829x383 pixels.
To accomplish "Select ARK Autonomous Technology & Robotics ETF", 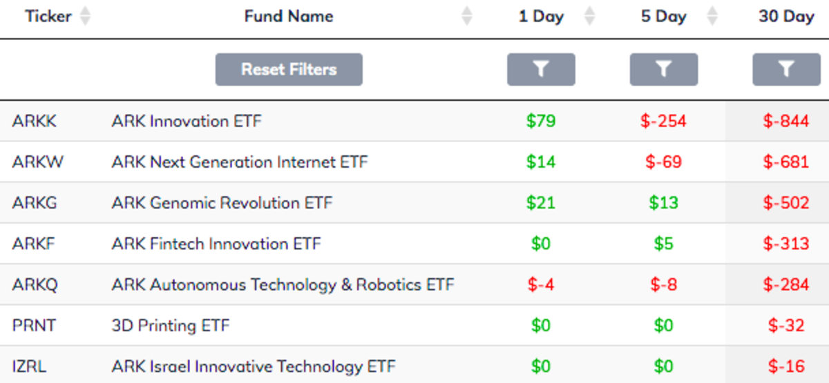I will click(283, 284).
